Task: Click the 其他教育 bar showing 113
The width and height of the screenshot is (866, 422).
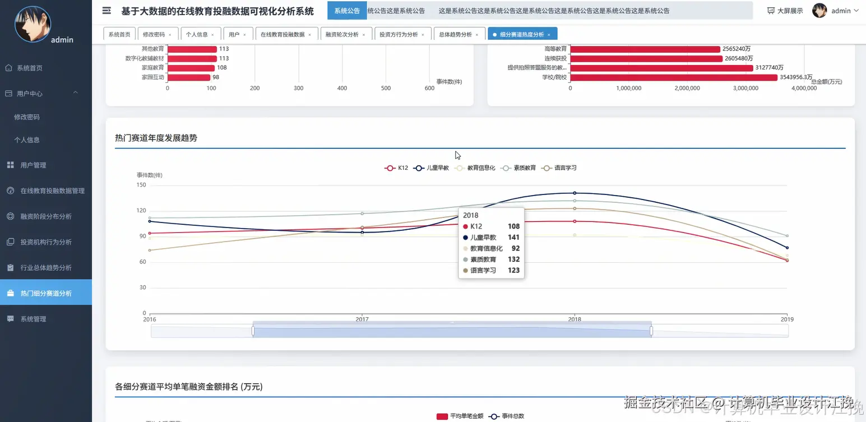Action: point(192,49)
